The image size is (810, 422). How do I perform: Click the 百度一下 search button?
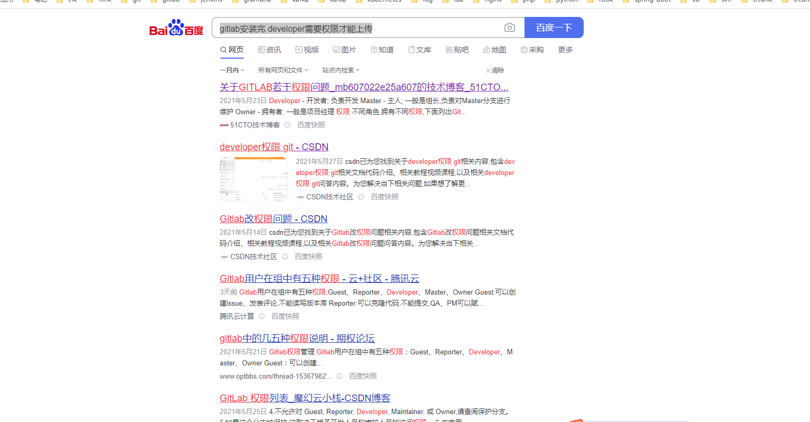[x=553, y=27]
